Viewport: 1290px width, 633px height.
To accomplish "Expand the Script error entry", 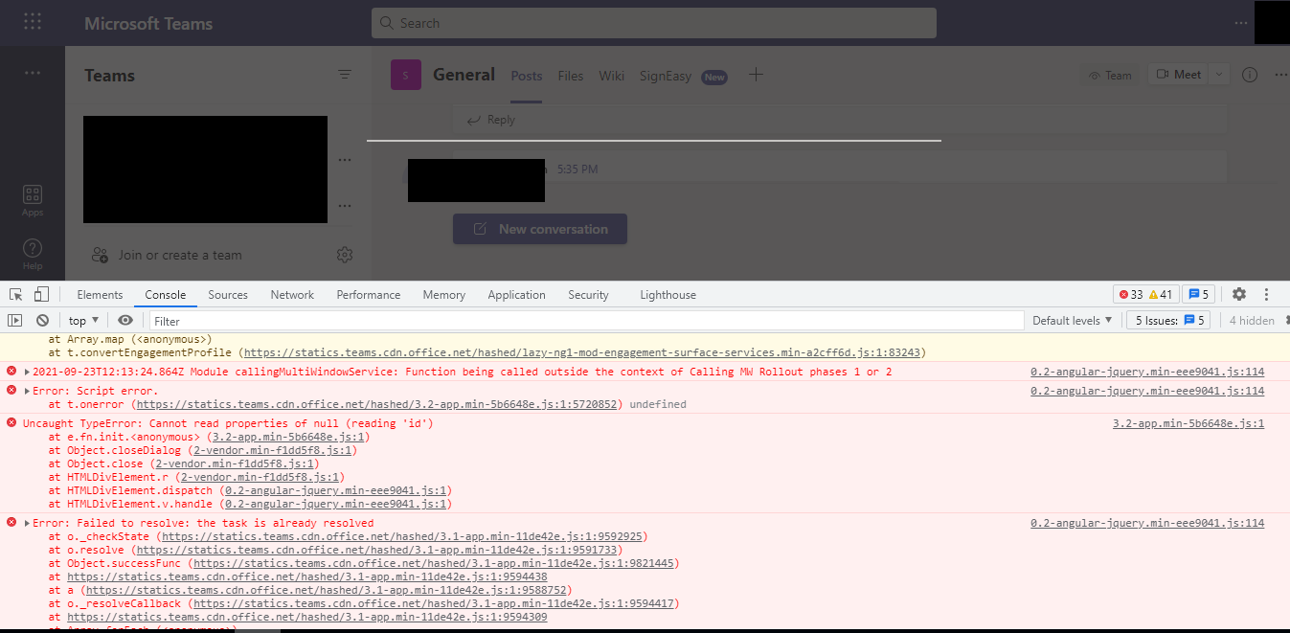I will (x=27, y=391).
